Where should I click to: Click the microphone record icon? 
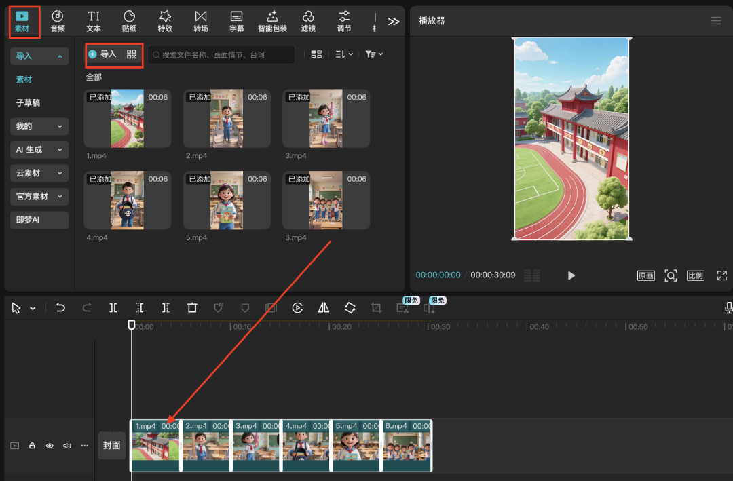(728, 308)
